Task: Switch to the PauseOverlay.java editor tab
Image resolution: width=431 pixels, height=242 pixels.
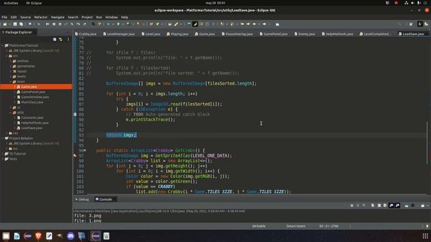Action: 237,34
